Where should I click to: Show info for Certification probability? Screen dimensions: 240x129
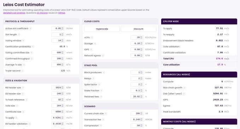(x=33, y=47)
